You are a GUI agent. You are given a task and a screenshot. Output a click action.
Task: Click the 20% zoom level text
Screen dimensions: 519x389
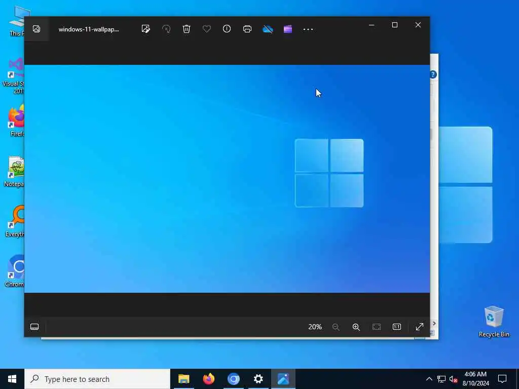pyautogui.click(x=315, y=327)
